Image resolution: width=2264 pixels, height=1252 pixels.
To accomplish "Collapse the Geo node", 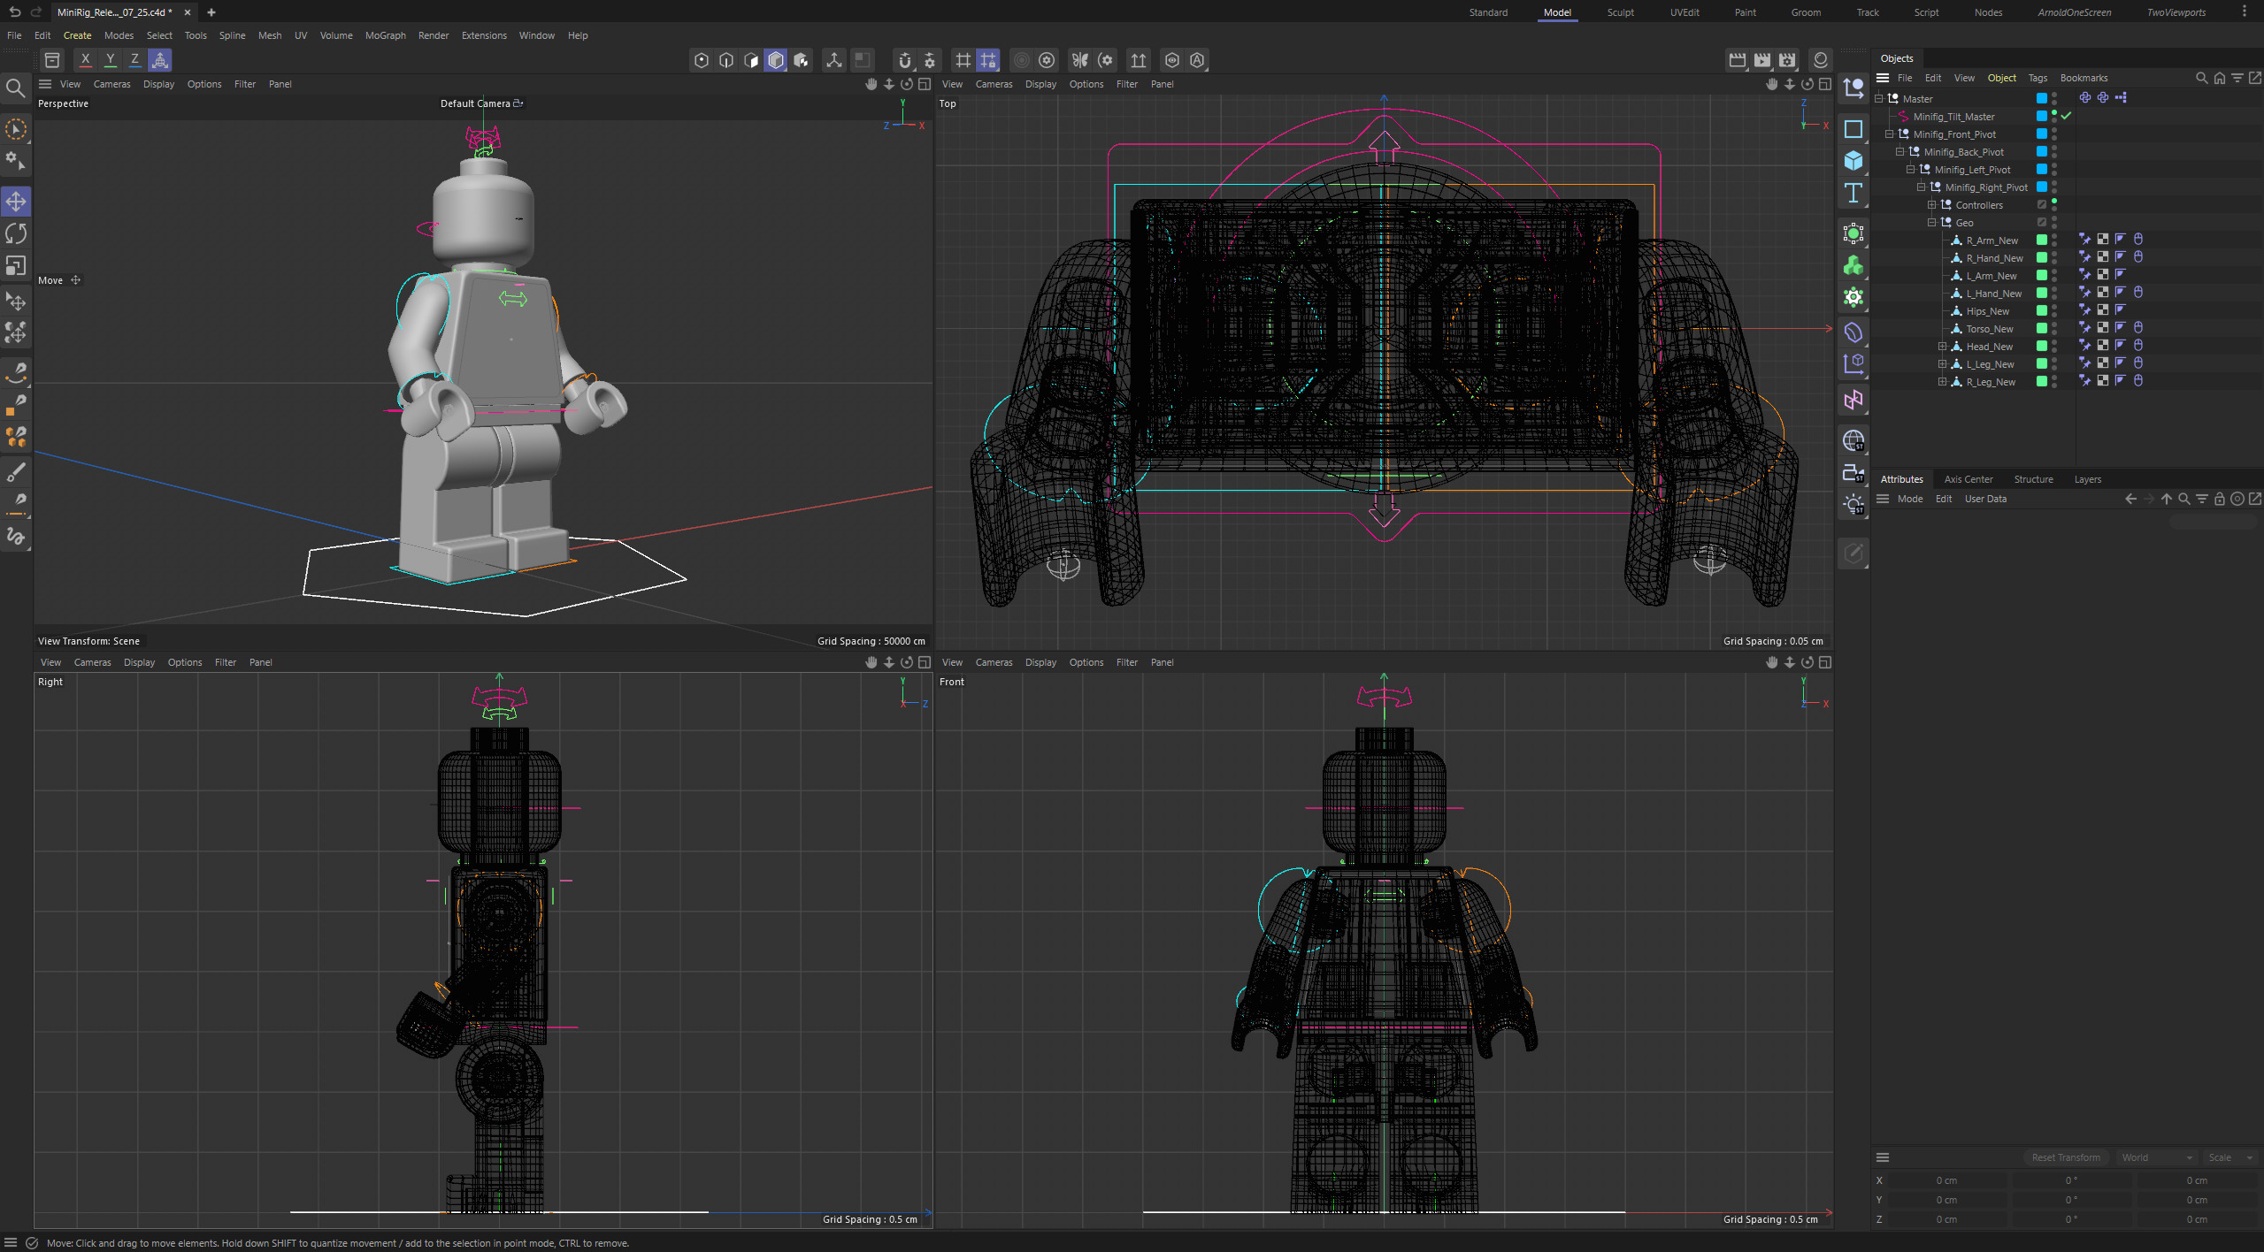I will click(1932, 222).
